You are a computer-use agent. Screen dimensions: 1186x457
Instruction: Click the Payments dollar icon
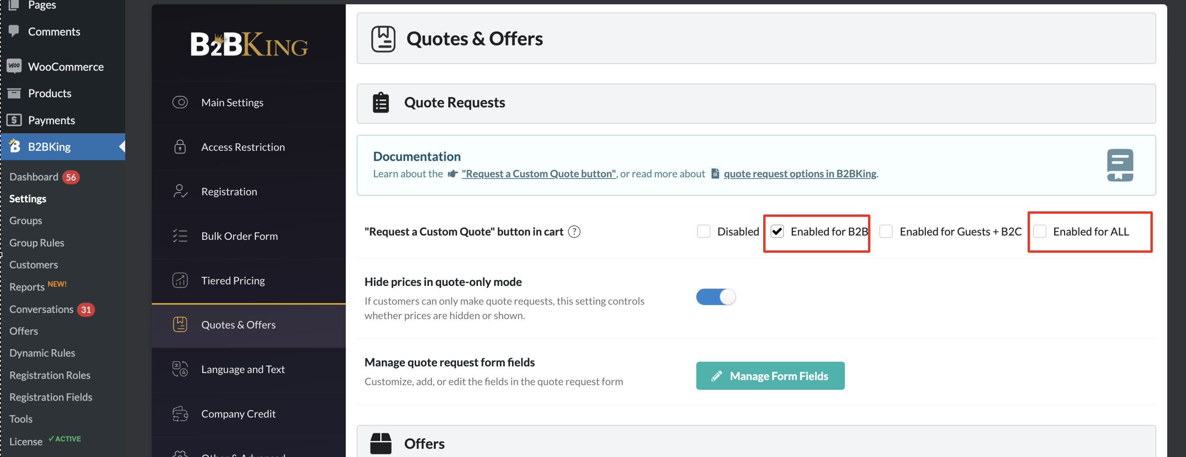tap(14, 120)
